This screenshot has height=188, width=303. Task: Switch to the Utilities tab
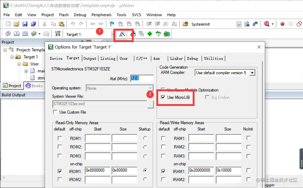[214, 58]
